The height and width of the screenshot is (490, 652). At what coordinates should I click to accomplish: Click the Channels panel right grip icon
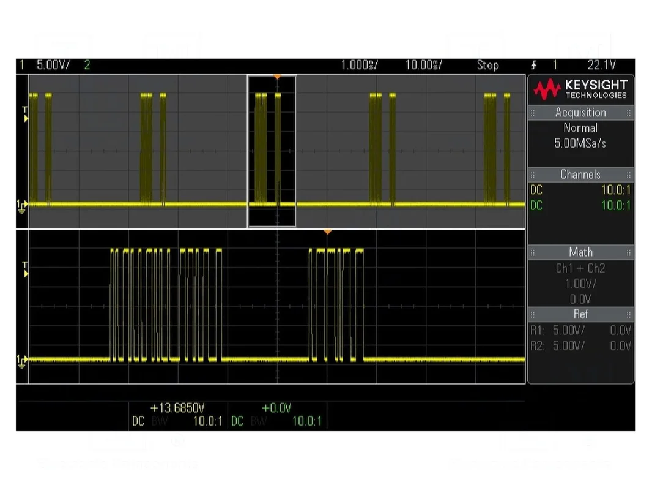click(x=628, y=175)
